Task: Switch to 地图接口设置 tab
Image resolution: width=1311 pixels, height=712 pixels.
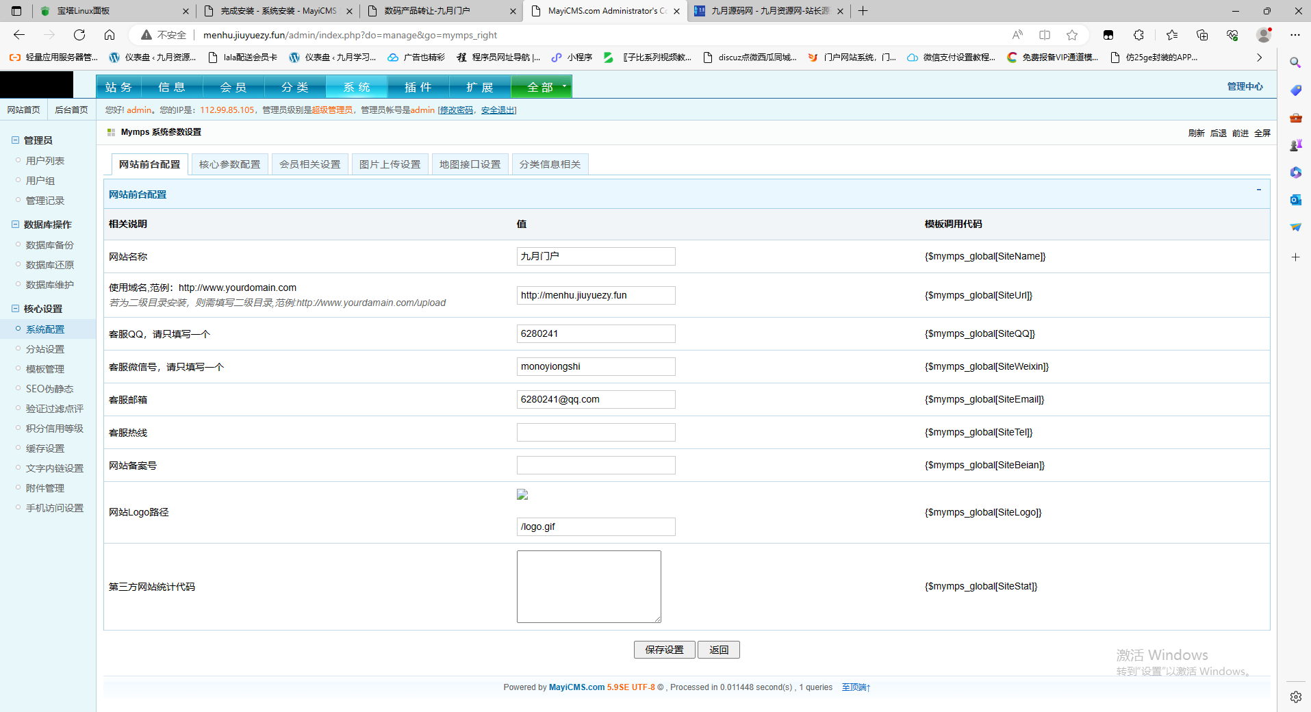Action: [x=470, y=164]
